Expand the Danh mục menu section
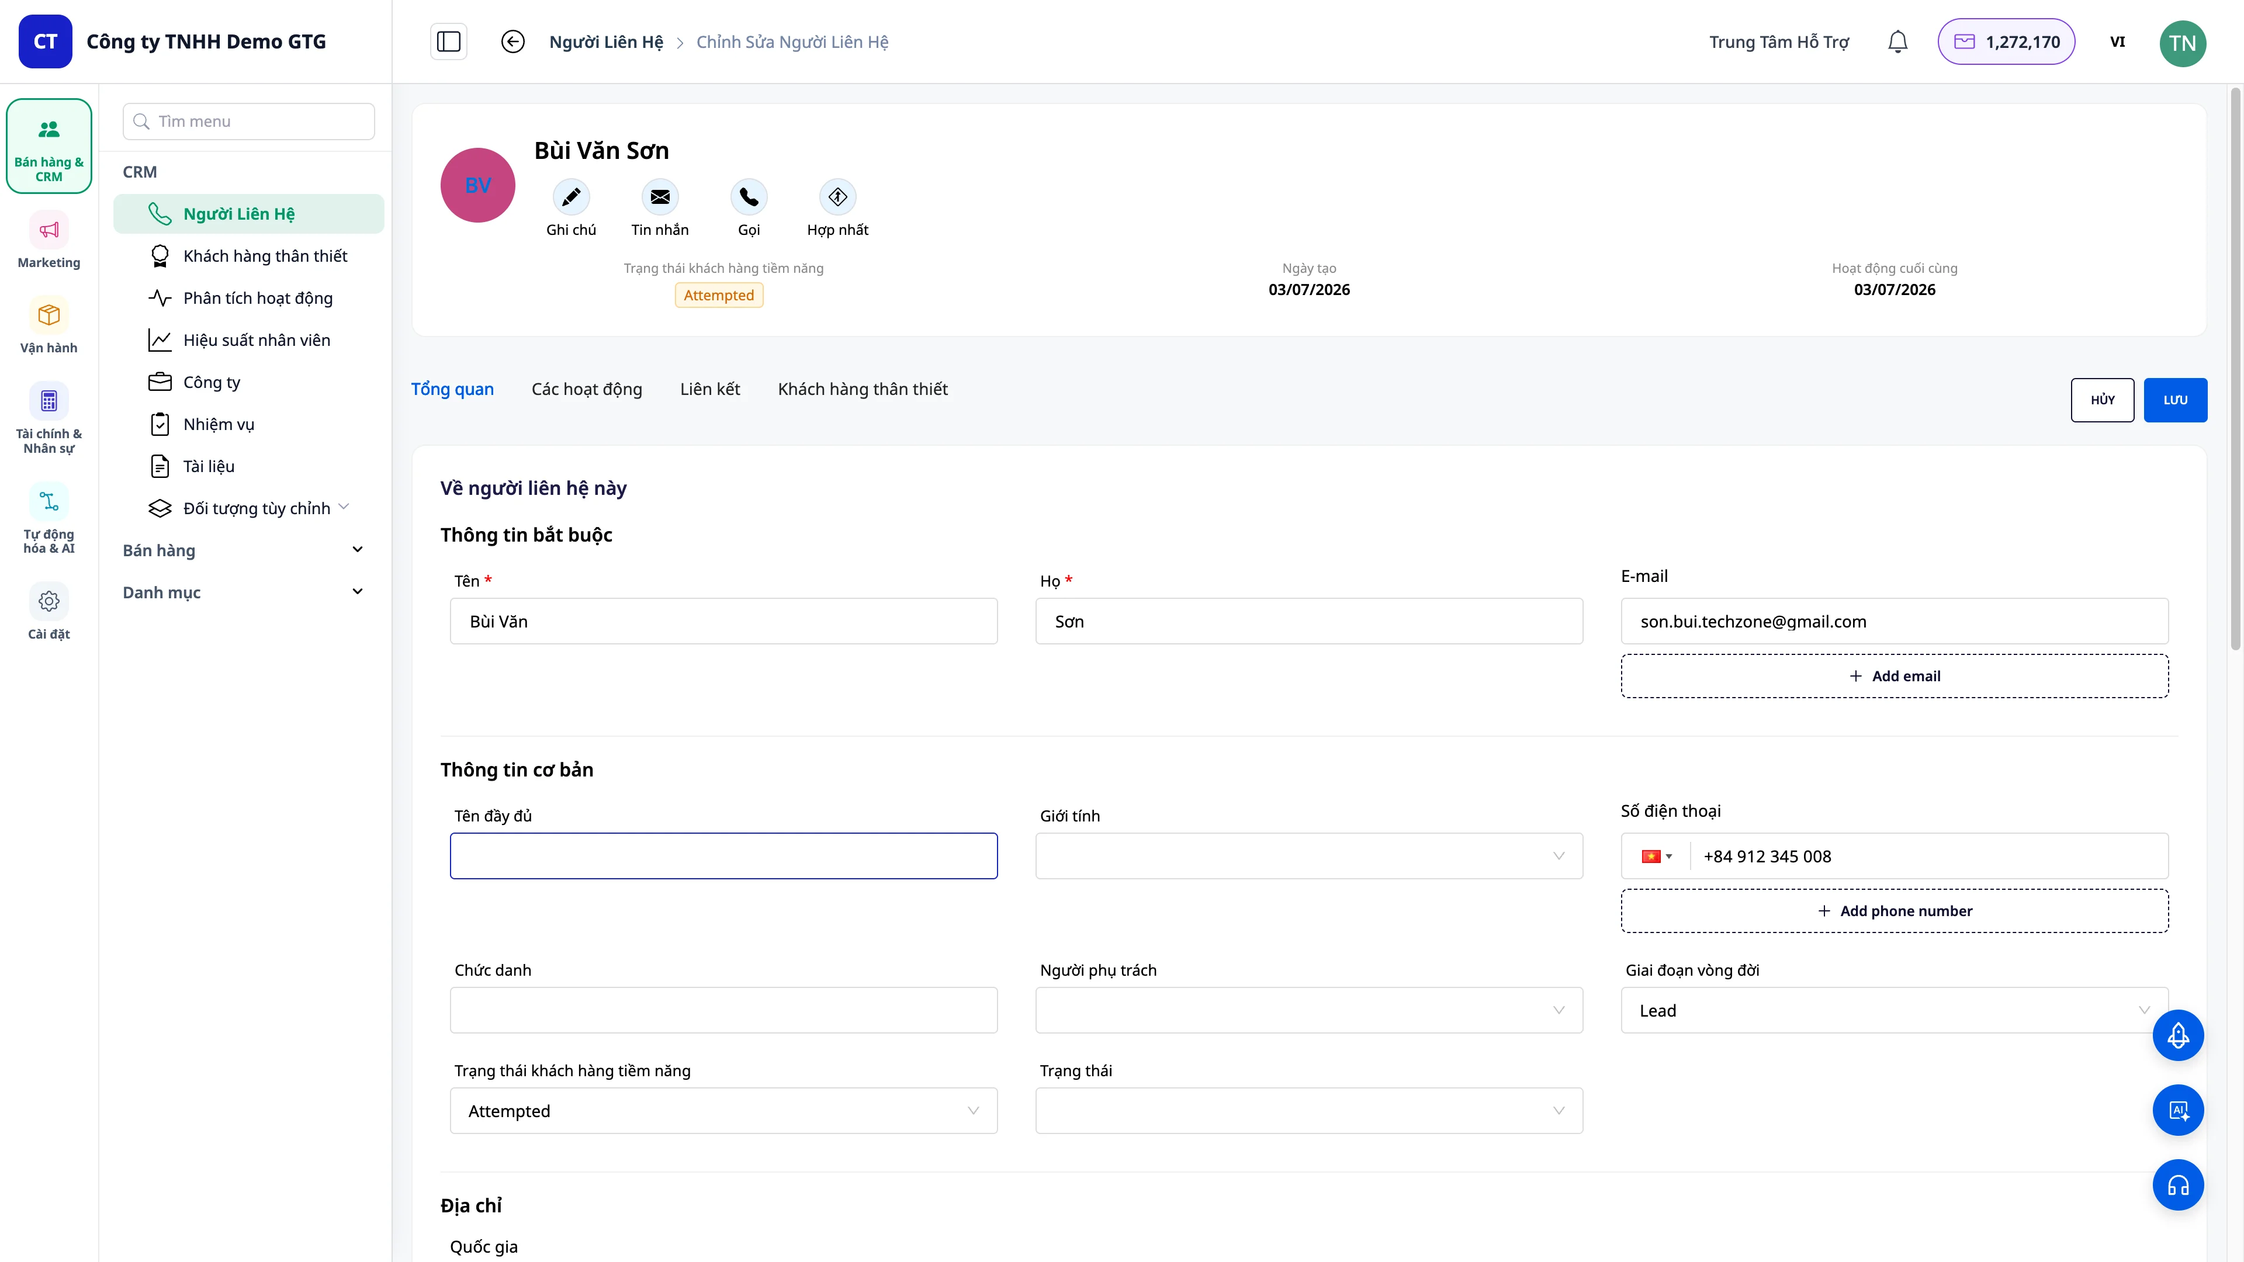 [x=243, y=592]
